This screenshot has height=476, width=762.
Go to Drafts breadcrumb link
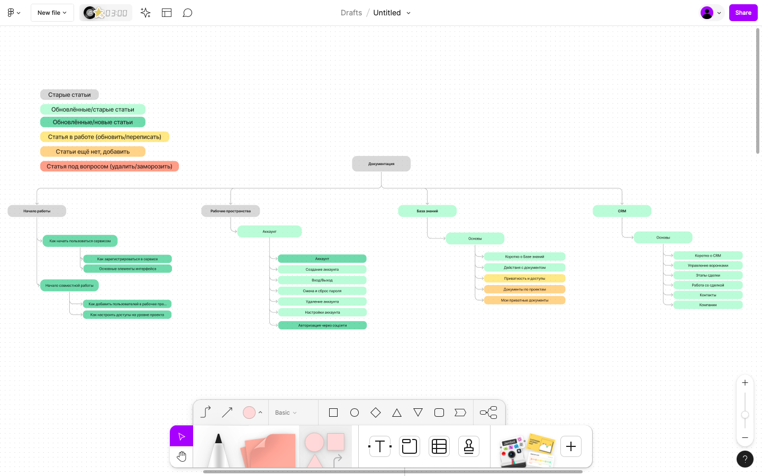pyautogui.click(x=351, y=13)
